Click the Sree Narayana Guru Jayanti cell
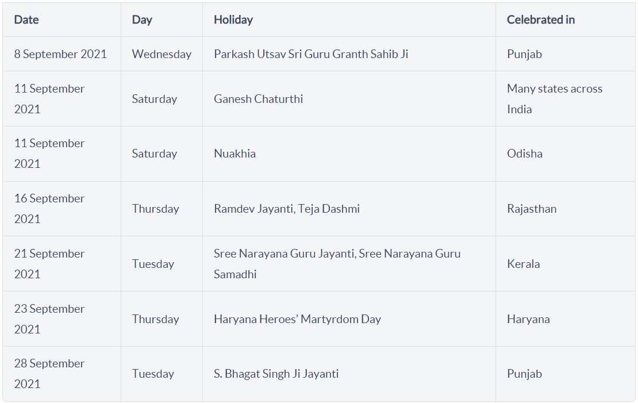638x403 pixels. click(337, 264)
